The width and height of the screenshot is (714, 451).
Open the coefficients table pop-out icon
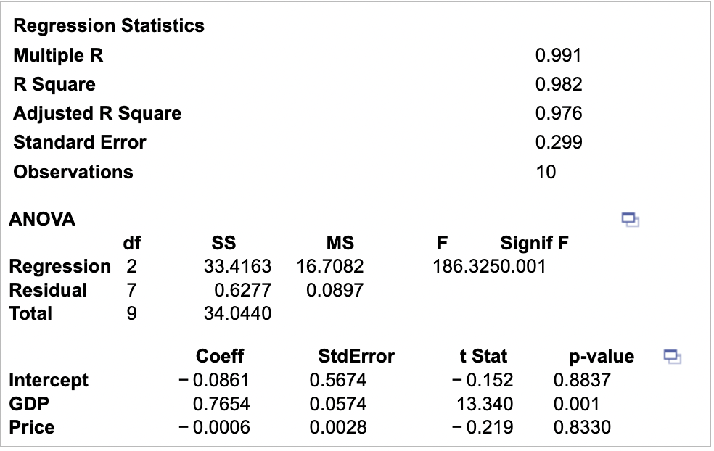672,356
